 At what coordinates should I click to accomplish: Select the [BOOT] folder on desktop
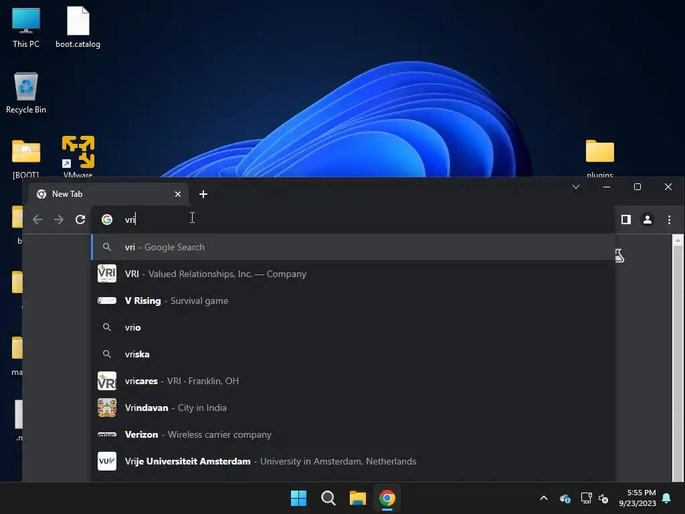coord(26,158)
